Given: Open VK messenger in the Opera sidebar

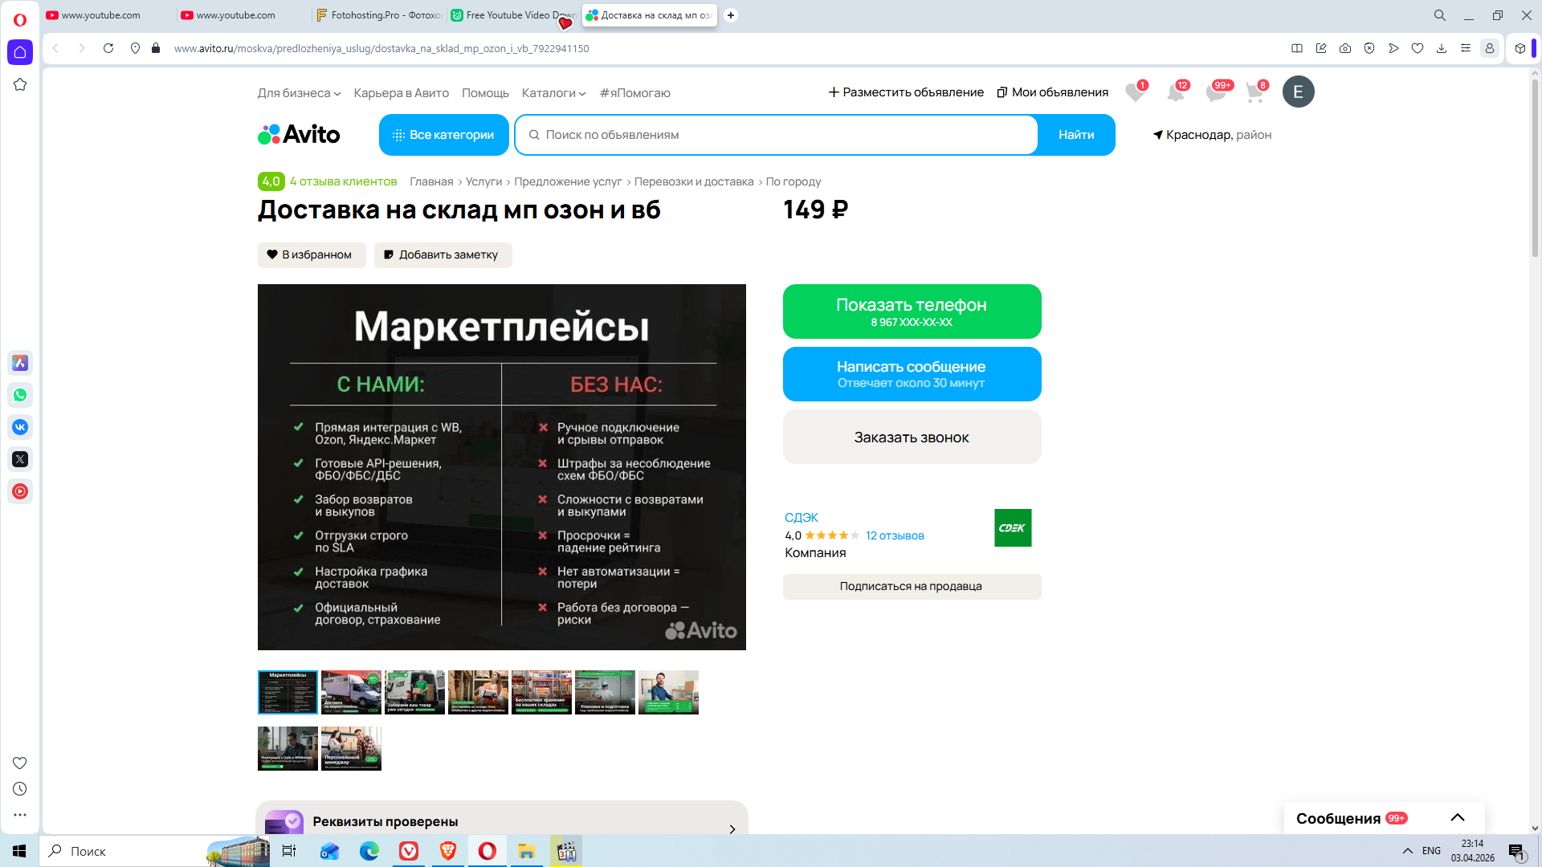Looking at the screenshot, I should click(20, 427).
